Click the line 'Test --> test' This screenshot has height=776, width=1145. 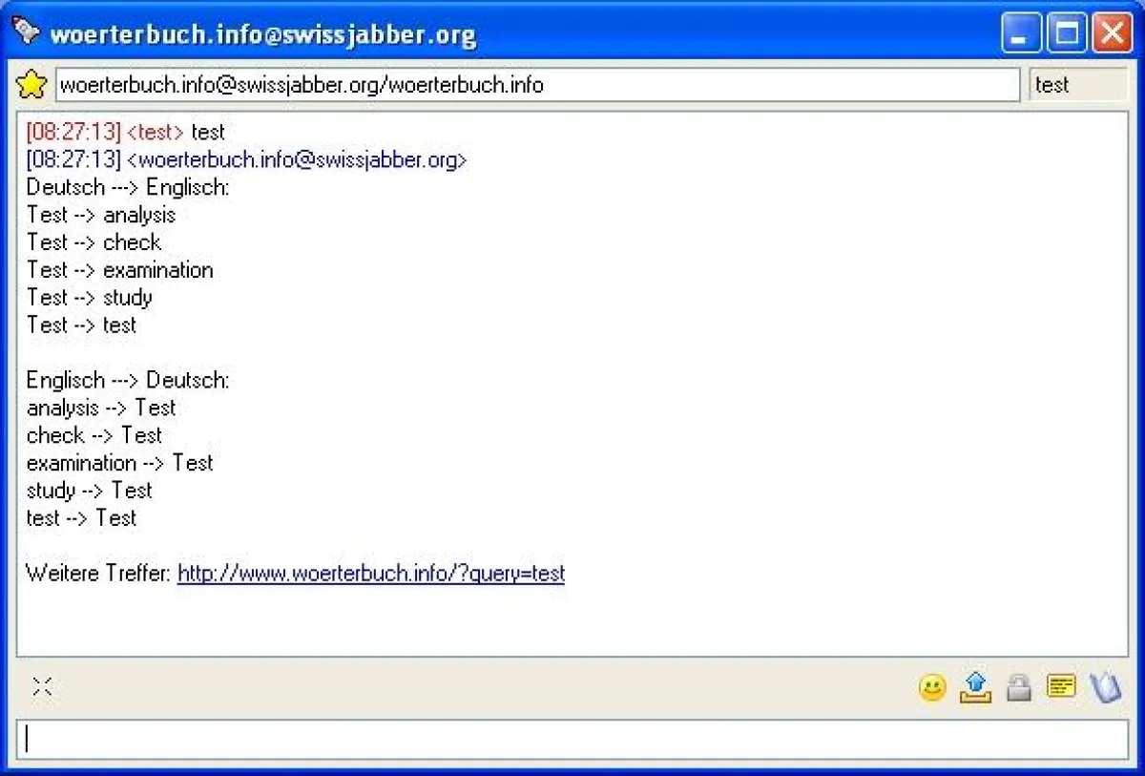point(81,325)
